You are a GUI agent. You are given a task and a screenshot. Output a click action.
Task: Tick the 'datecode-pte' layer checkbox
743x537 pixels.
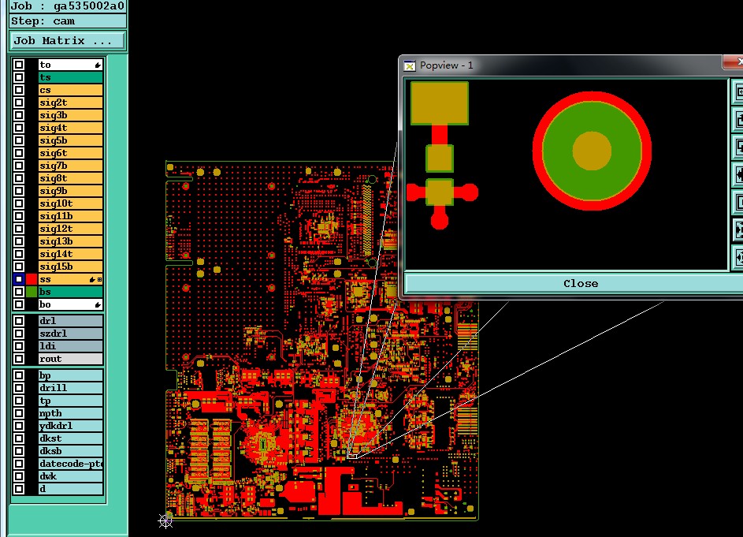pos(18,464)
